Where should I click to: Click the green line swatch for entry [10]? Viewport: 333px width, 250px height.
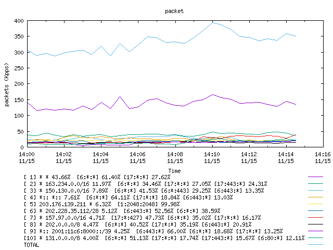[315, 238]
